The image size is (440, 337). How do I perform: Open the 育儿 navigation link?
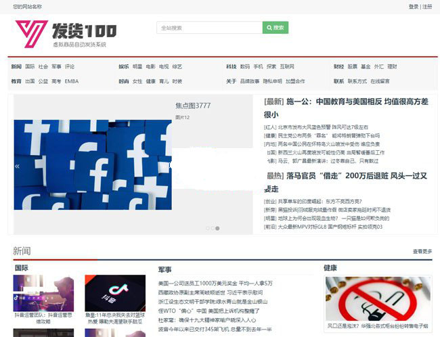tap(164, 81)
